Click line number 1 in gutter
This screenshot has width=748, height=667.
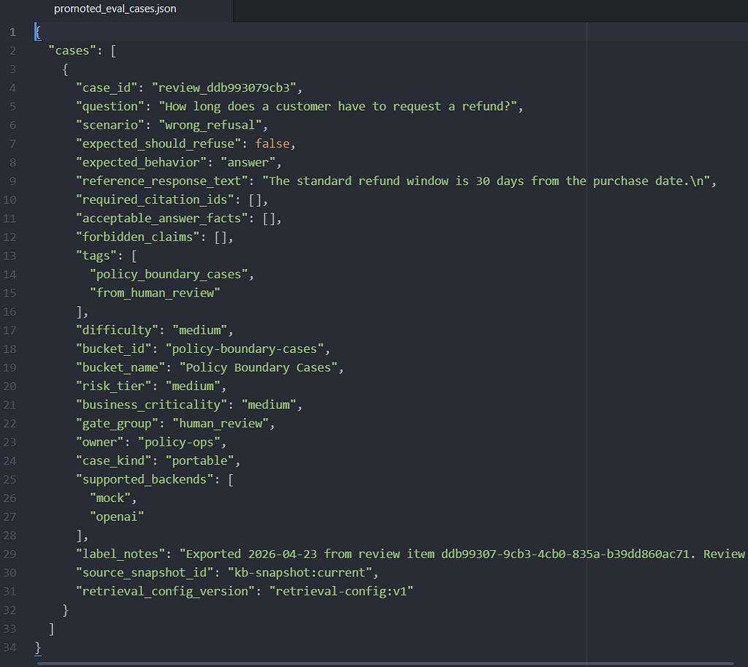(x=13, y=32)
